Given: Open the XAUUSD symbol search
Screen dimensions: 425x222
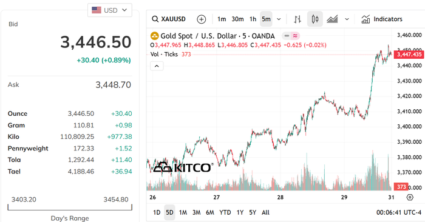Looking at the screenshot, I should tap(169, 19).
